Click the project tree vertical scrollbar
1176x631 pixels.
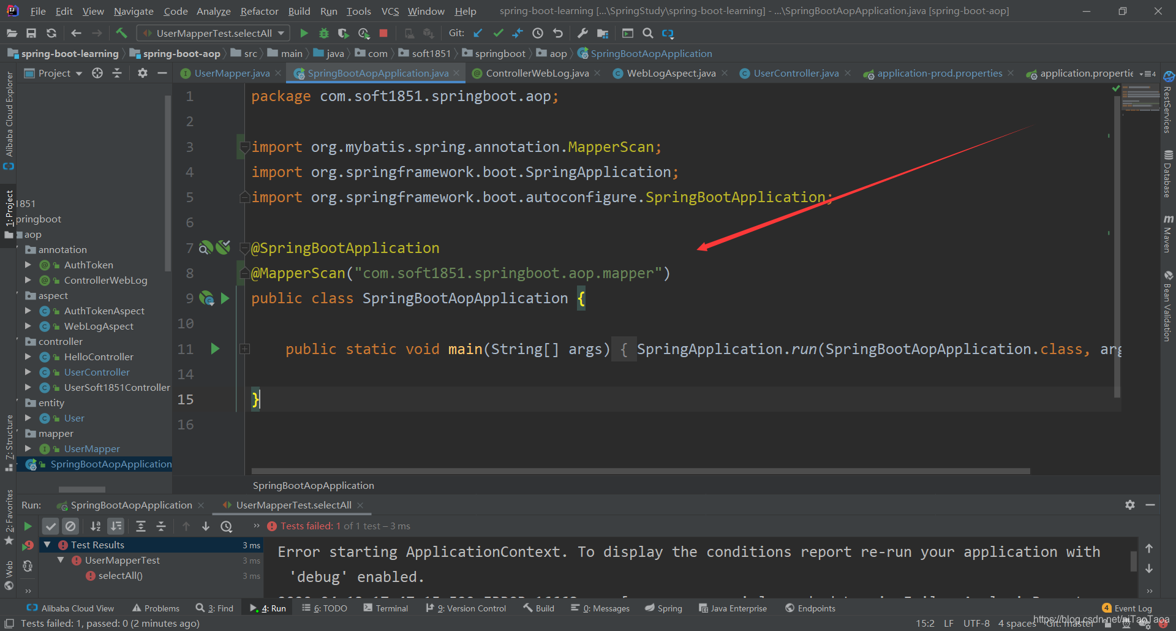tap(168, 183)
